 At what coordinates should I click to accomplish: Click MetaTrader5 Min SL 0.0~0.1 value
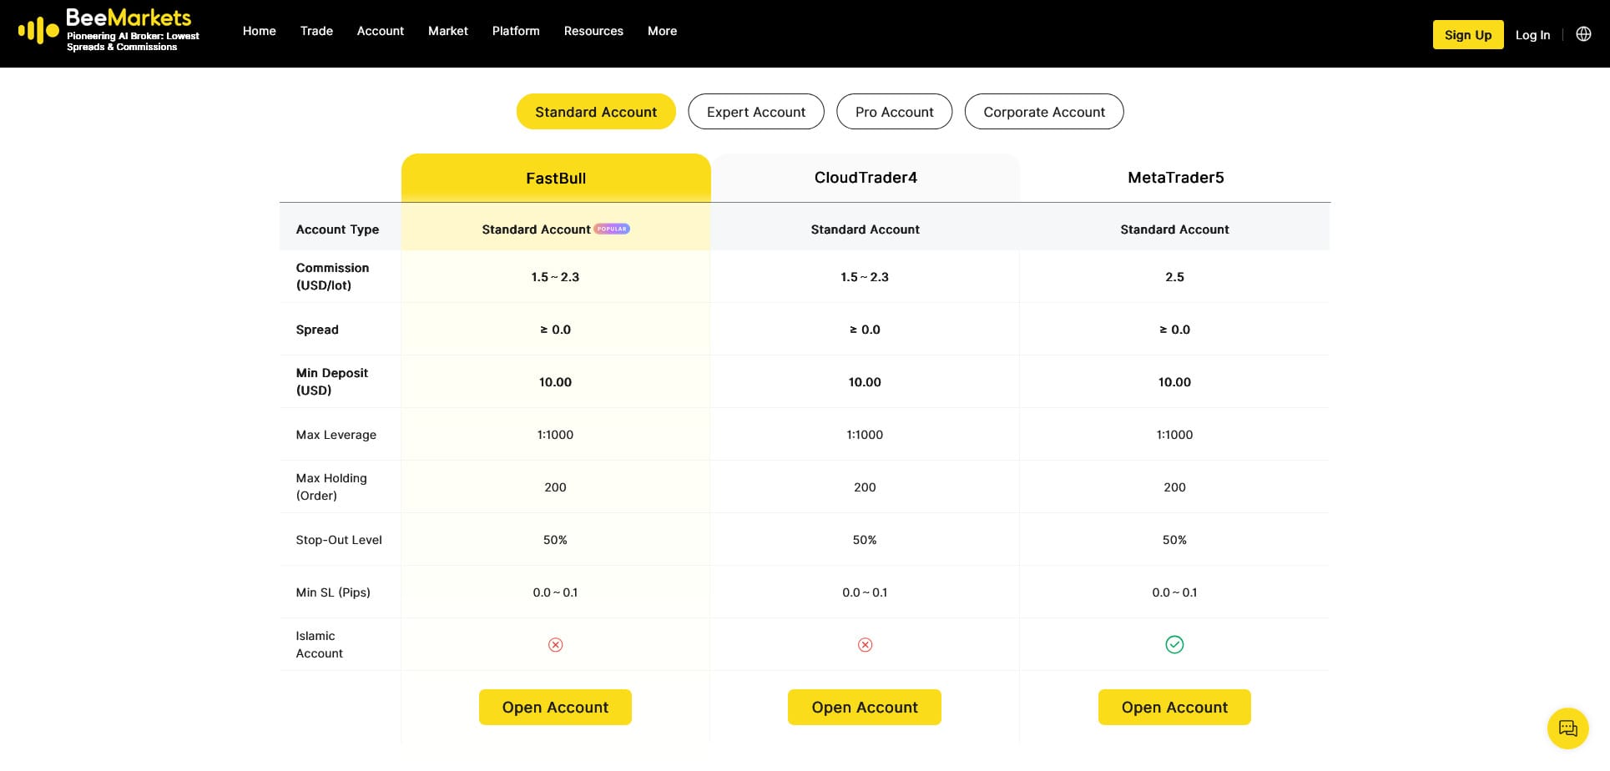click(1174, 592)
